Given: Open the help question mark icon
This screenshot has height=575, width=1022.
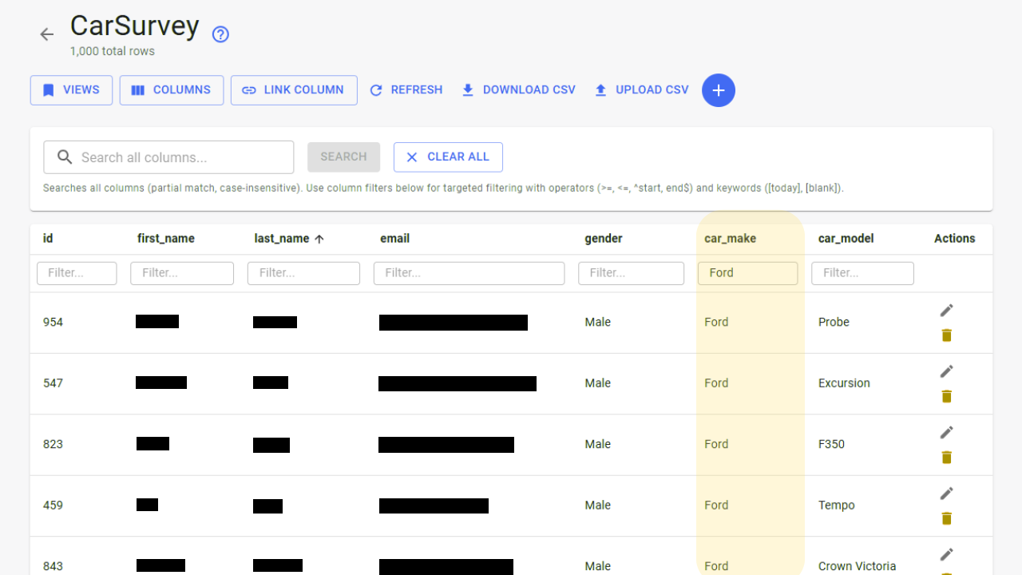Looking at the screenshot, I should [x=220, y=34].
